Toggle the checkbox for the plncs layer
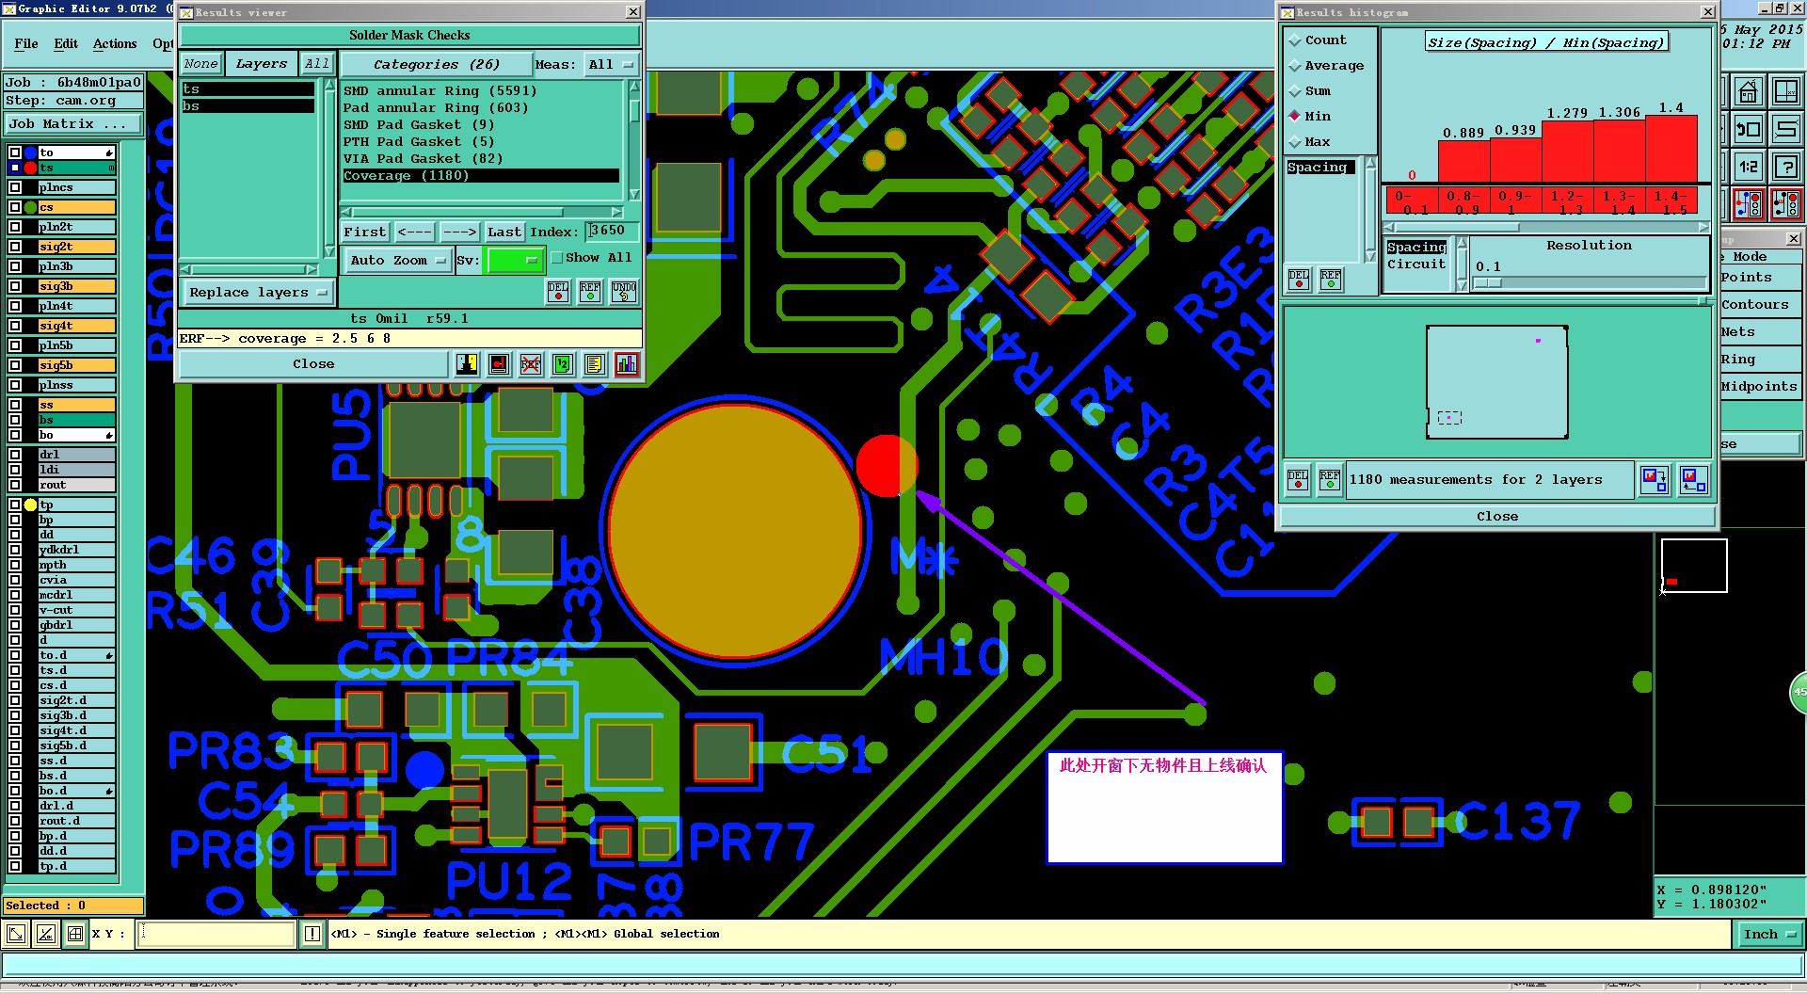The width and height of the screenshot is (1807, 994). [x=15, y=187]
